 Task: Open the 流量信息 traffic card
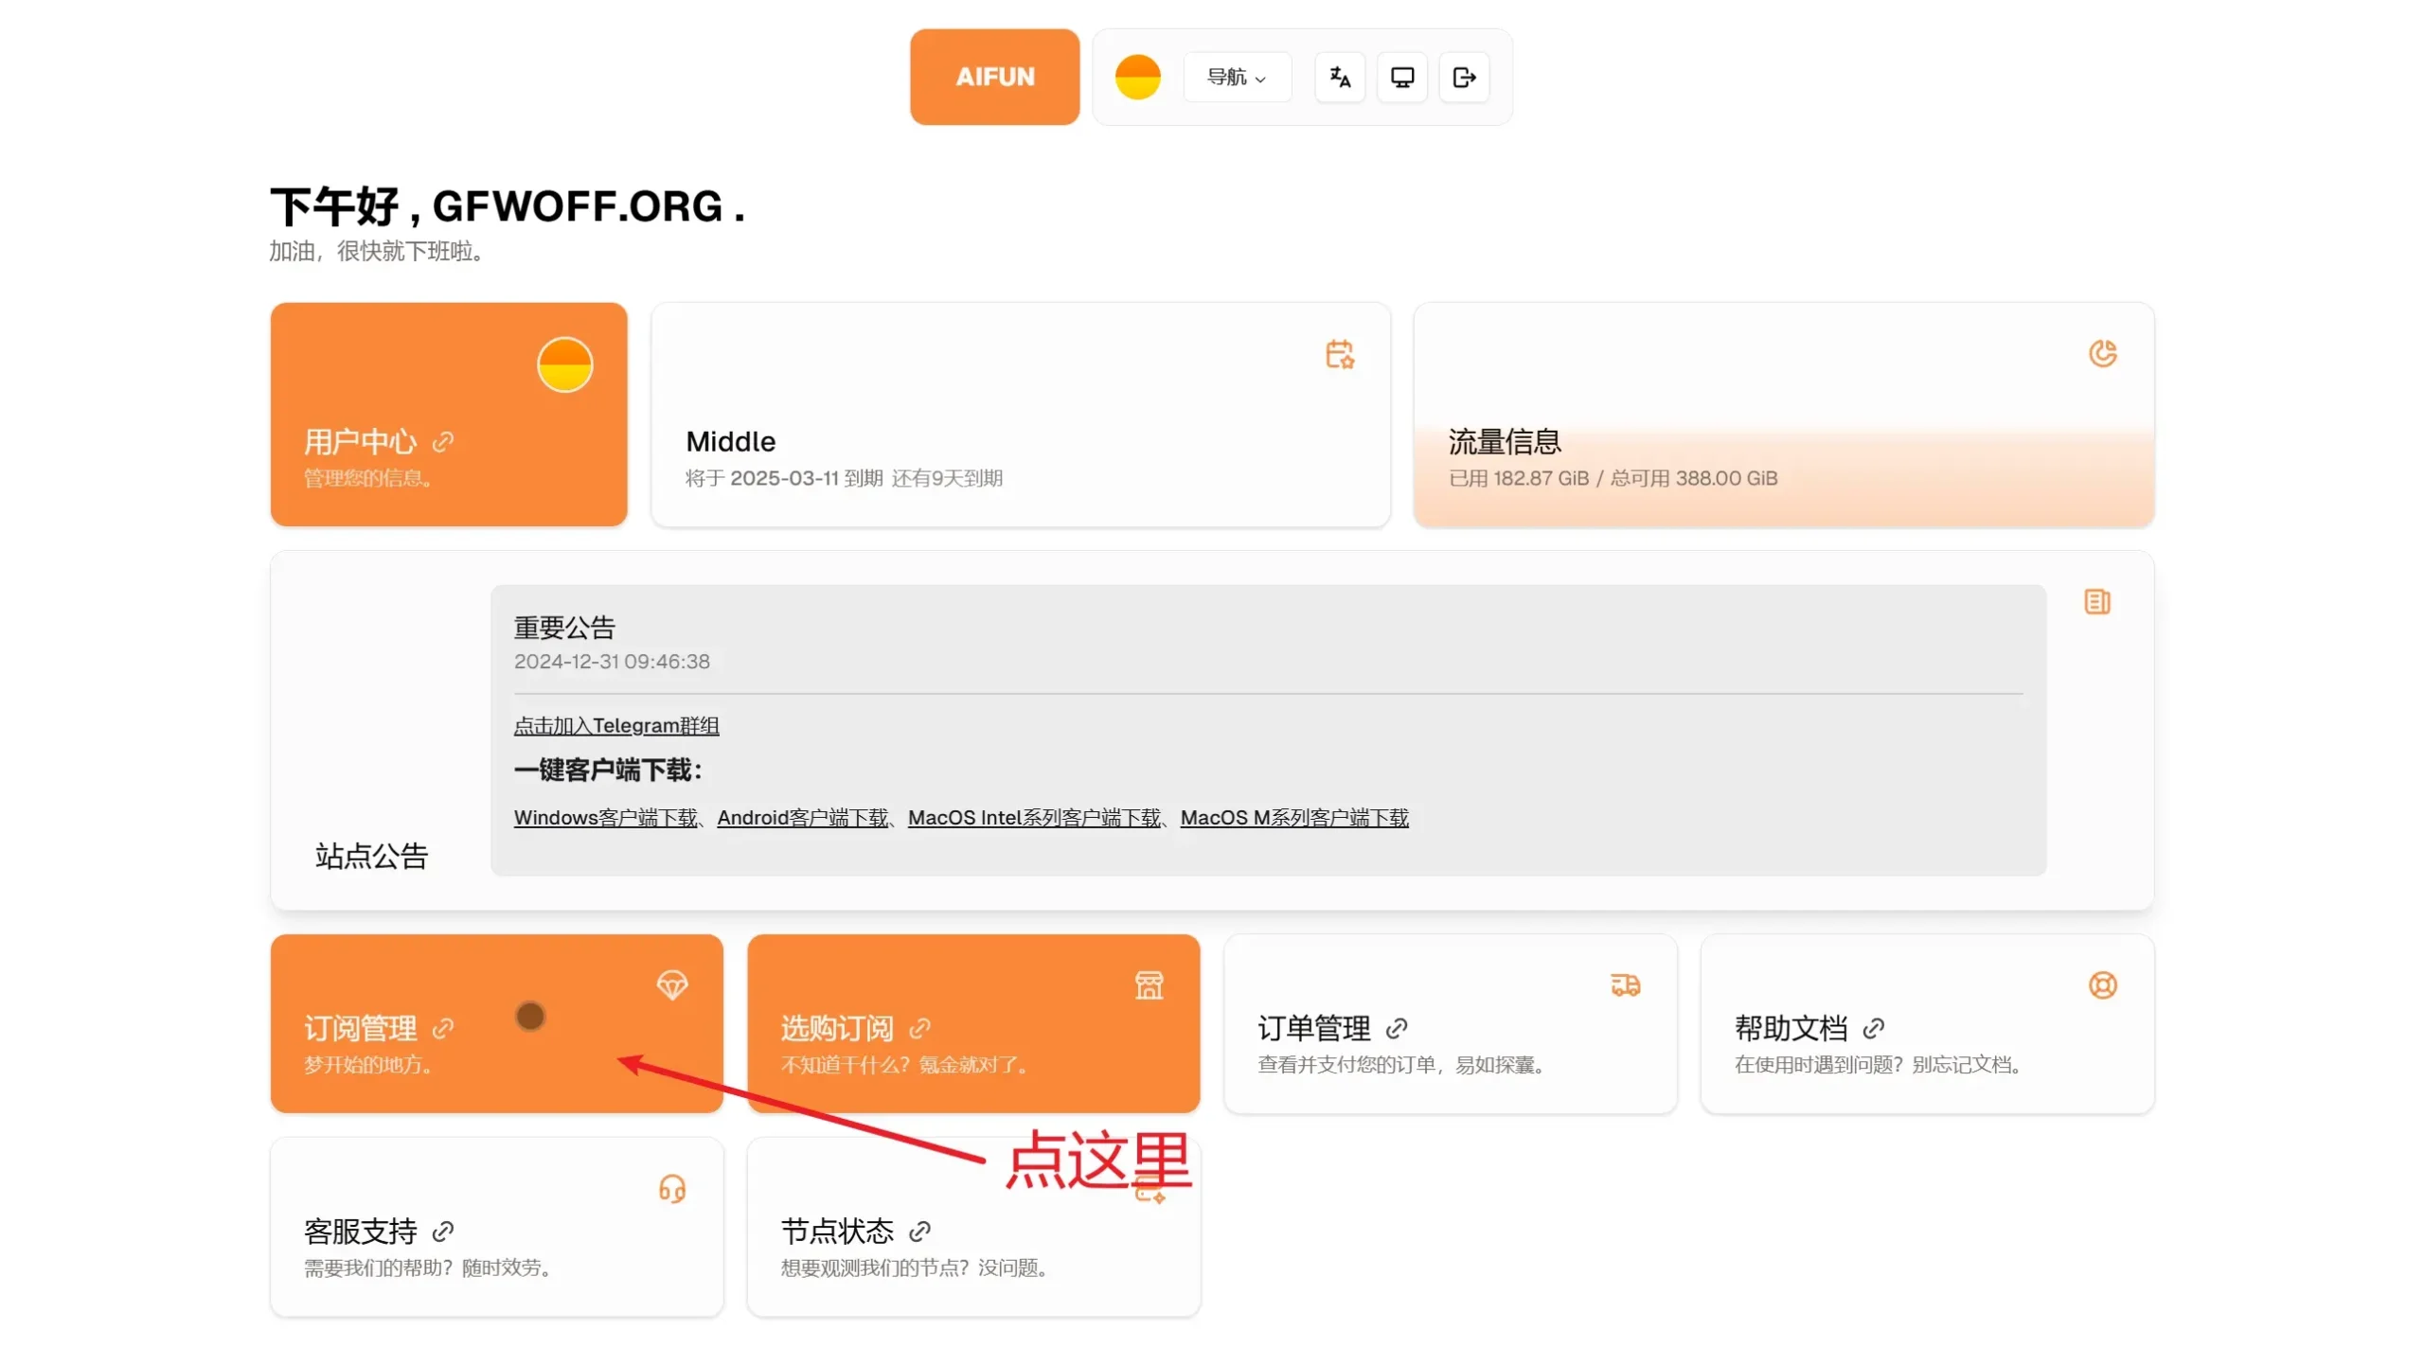[x=1783, y=415]
